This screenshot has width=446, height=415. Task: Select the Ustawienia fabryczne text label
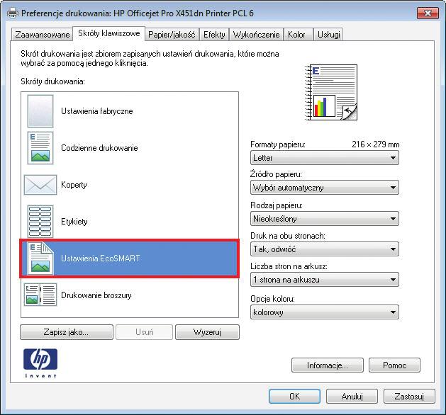tap(97, 111)
